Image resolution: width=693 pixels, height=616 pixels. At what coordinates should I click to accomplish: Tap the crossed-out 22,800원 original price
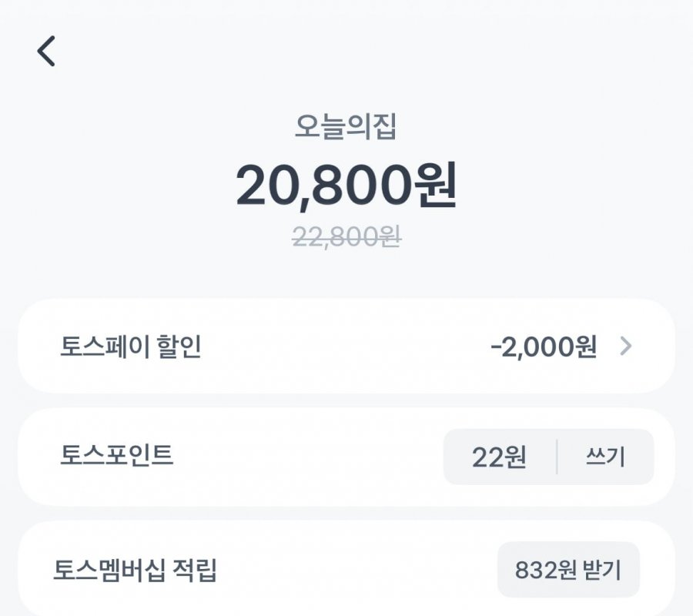[346, 237]
